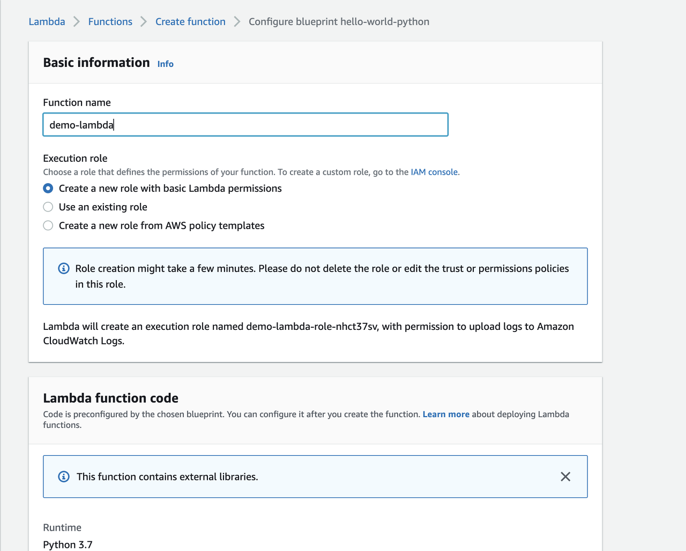Image resolution: width=686 pixels, height=551 pixels.
Task: Select Create a new role from AWS policy templates
Action: (x=48, y=226)
